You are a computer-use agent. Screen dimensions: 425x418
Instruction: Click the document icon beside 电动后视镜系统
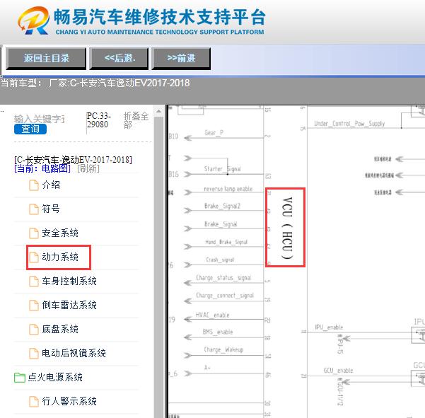(x=34, y=354)
